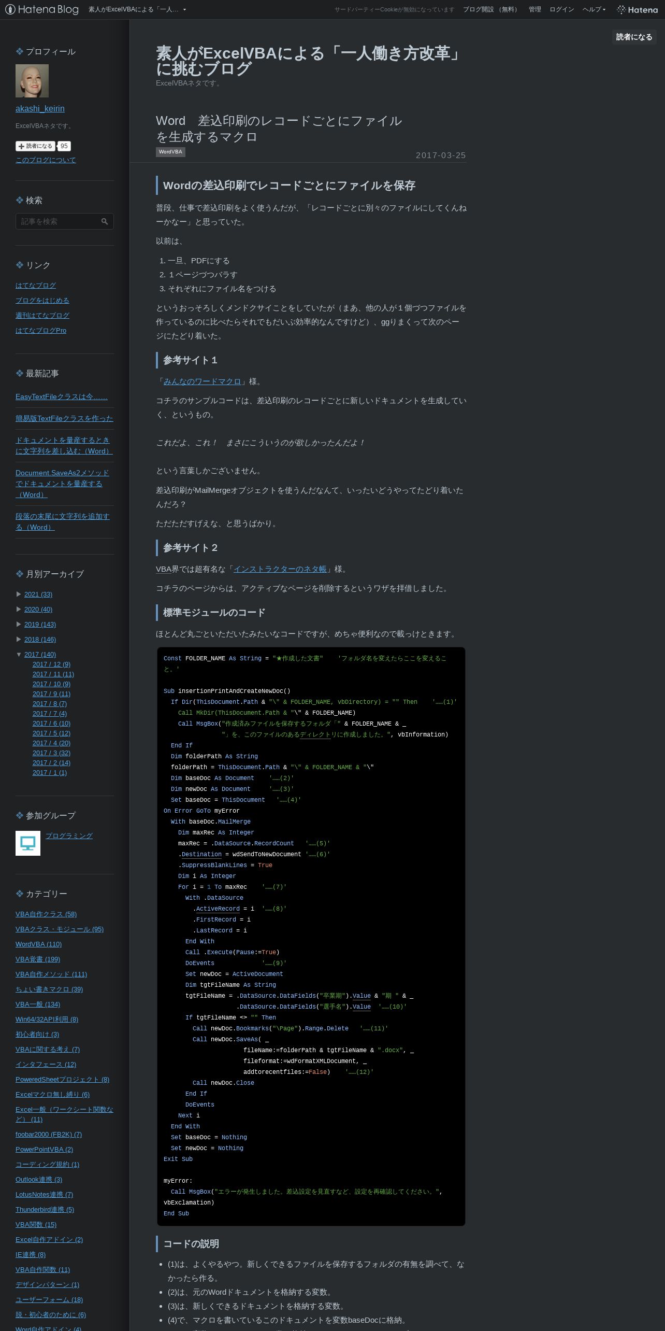665x1331 pixels.
Task: Click the search magnifier icon
Action: pos(105,221)
